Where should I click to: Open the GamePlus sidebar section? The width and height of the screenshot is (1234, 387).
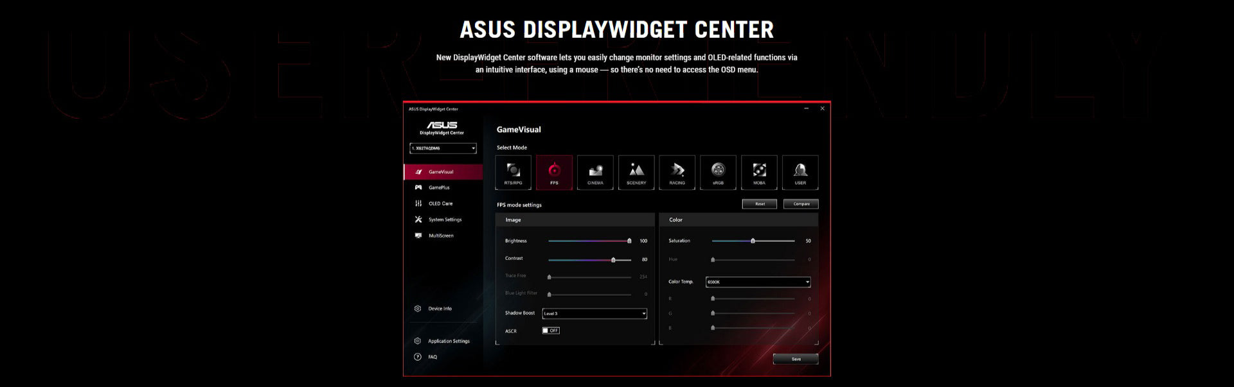[439, 187]
